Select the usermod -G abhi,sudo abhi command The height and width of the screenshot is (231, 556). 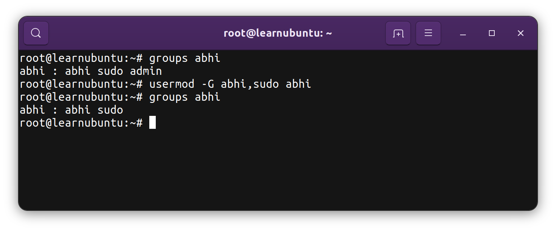click(230, 84)
